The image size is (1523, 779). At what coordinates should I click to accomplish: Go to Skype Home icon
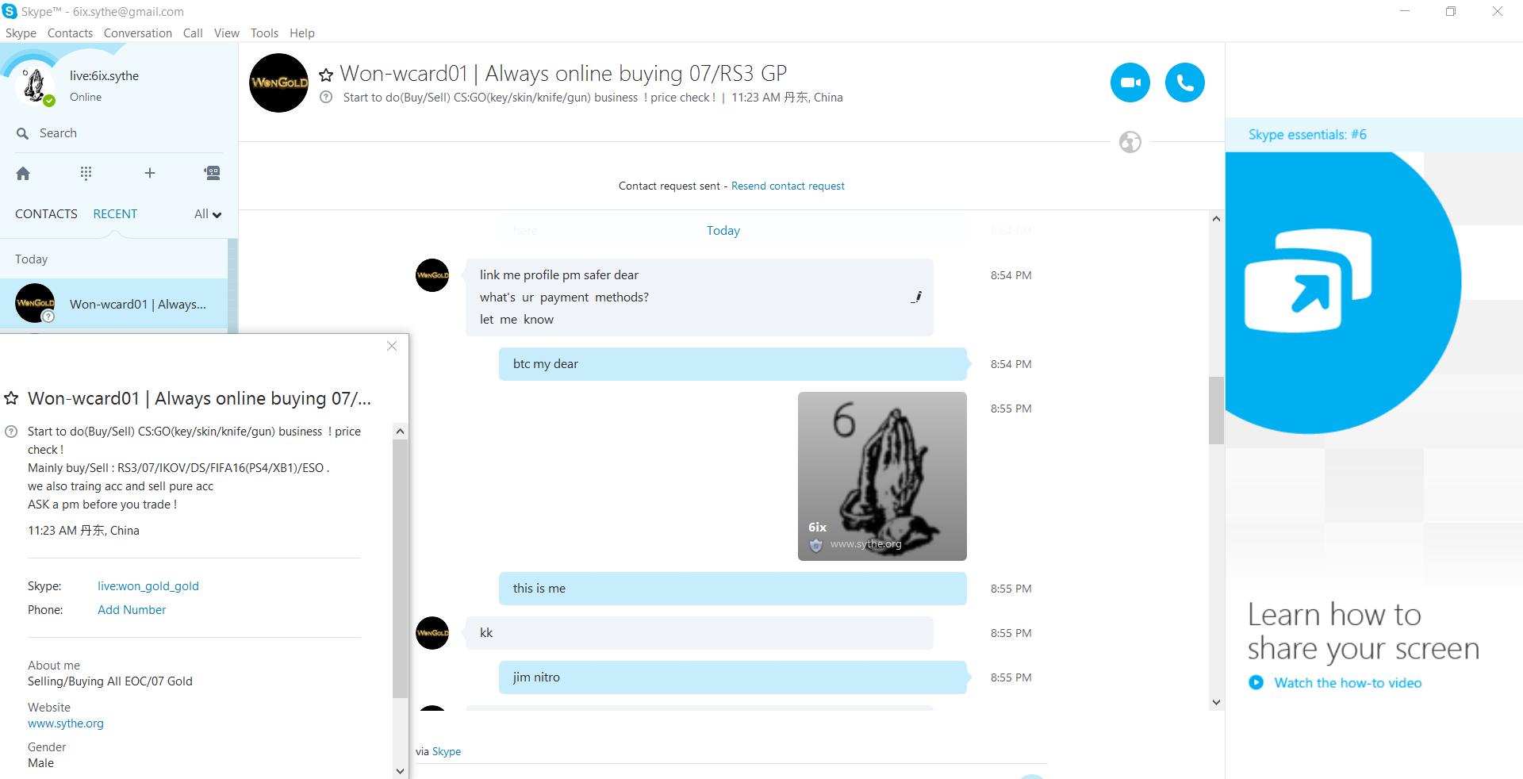[23, 173]
